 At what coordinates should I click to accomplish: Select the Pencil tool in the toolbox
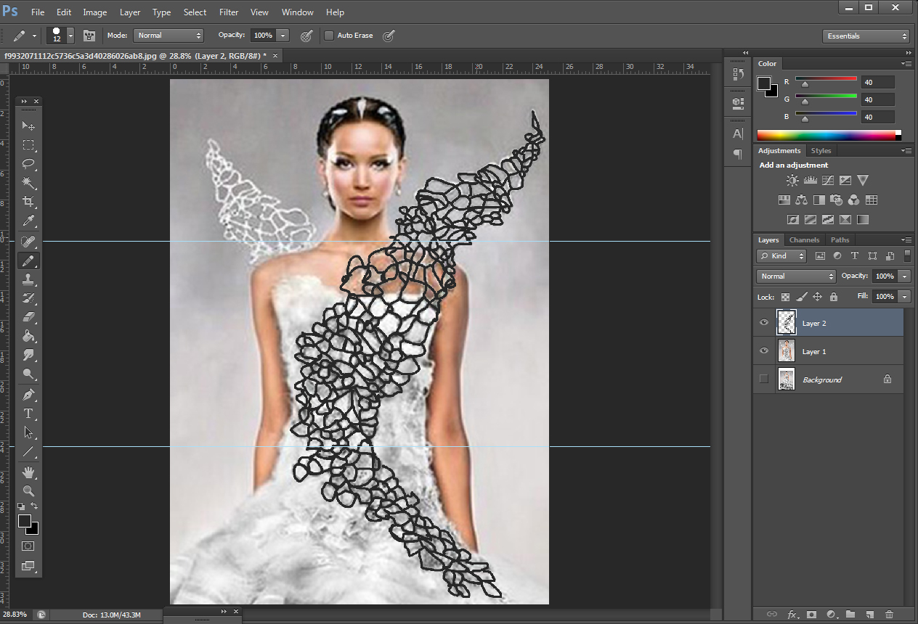click(x=28, y=260)
